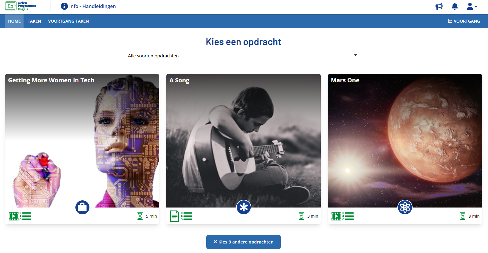Click the video list icon under Women in Tech

[x=20, y=216]
